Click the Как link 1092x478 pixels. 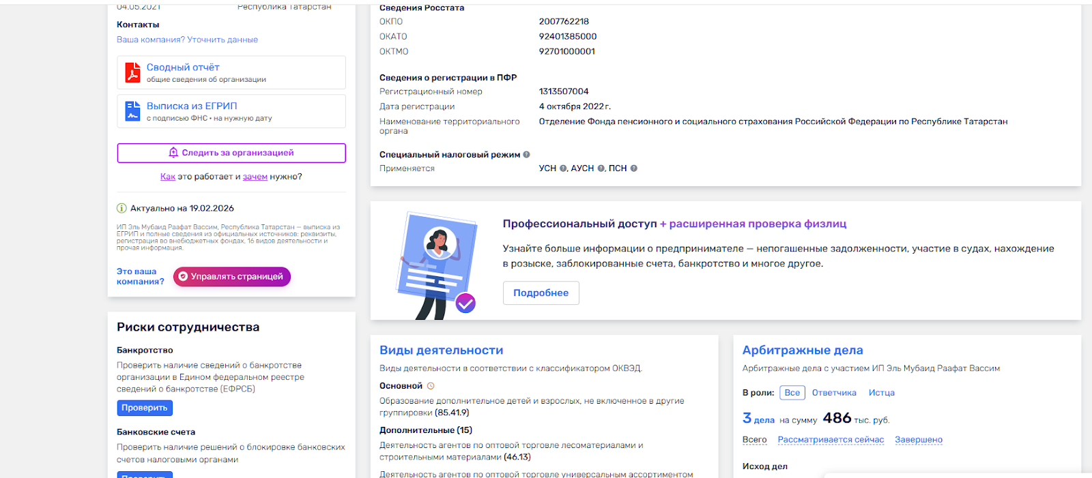coord(168,177)
